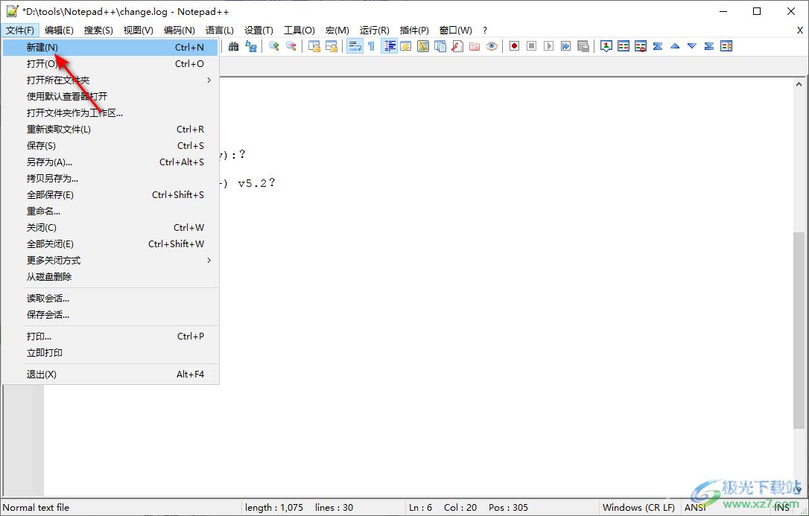Go to previous difference up arrow
Viewport: 809px width, 516px height.
pyautogui.click(x=675, y=46)
